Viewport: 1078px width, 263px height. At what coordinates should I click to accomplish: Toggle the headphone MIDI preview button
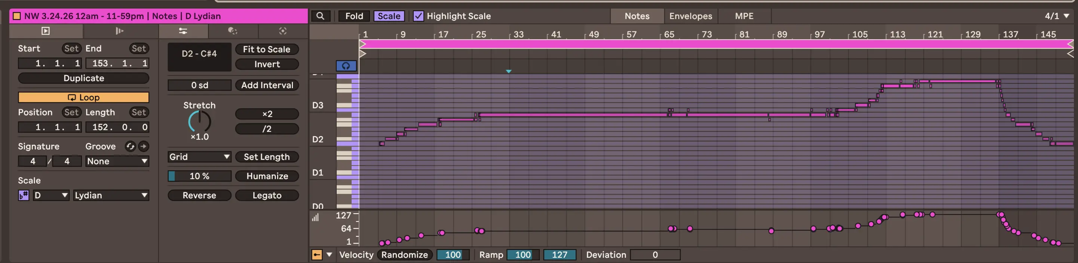pos(346,66)
